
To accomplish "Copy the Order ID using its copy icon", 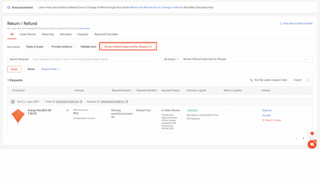I will point(81,102).
